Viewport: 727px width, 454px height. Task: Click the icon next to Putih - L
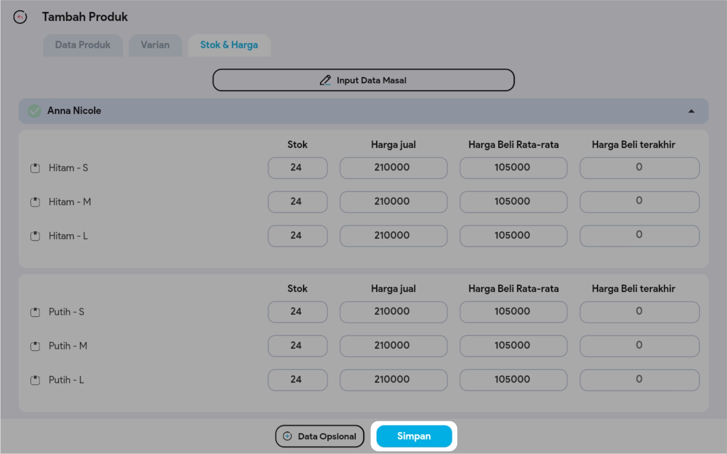35,380
